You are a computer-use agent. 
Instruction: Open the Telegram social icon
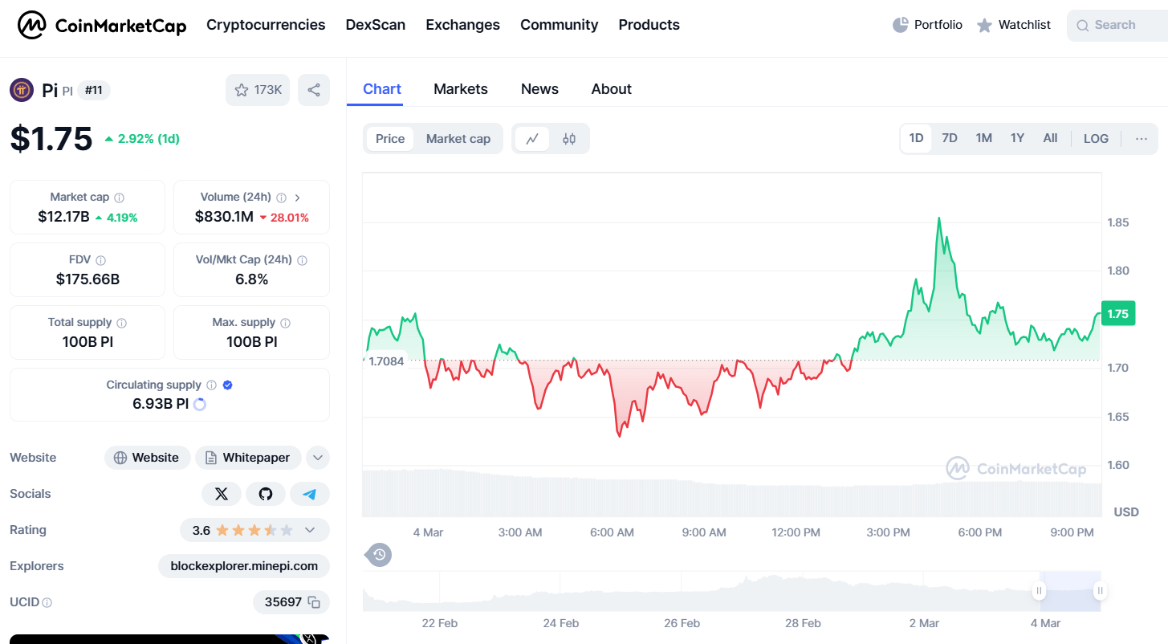(310, 494)
